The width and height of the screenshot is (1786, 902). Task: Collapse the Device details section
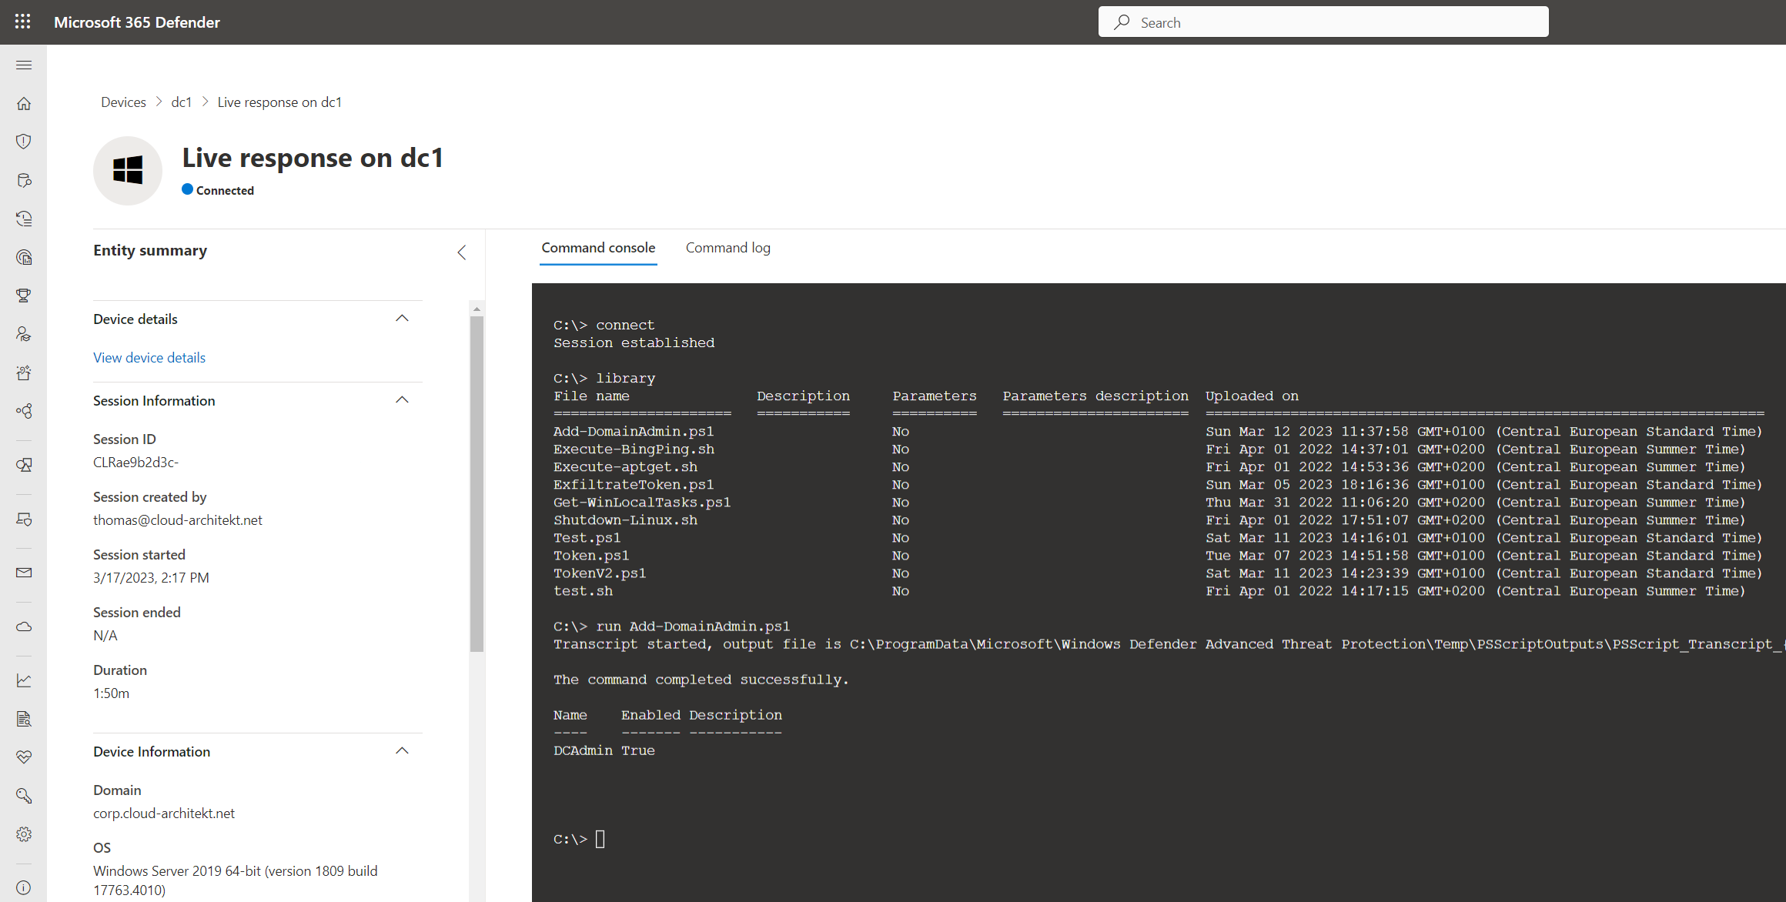(402, 319)
